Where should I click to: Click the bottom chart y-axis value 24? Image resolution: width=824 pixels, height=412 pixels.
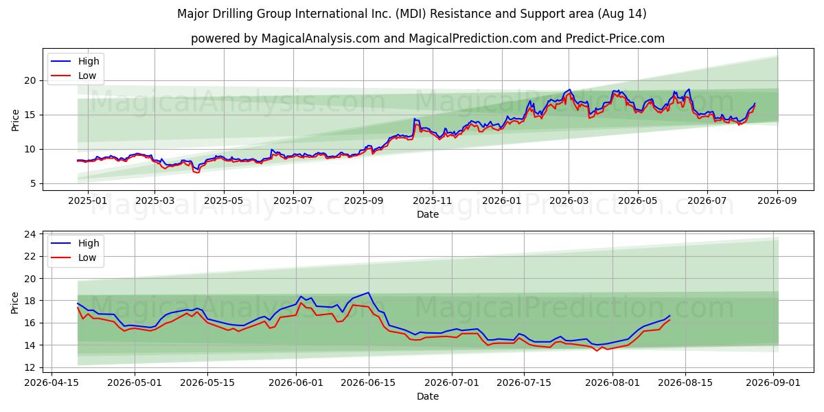[31, 234]
